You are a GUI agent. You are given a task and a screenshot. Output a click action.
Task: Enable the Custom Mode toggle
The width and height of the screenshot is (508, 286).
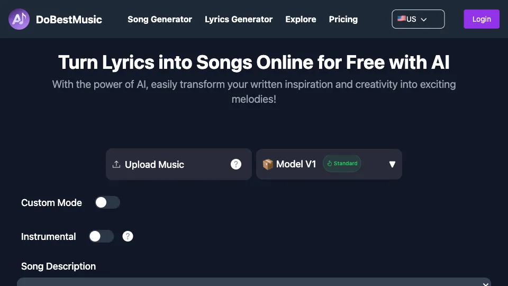107,203
